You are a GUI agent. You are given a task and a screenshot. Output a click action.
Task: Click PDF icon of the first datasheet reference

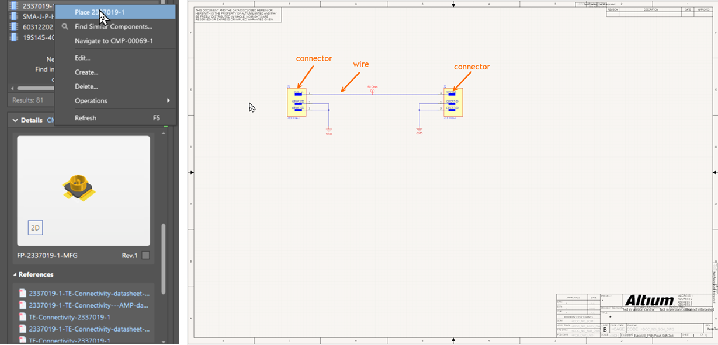(23, 294)
